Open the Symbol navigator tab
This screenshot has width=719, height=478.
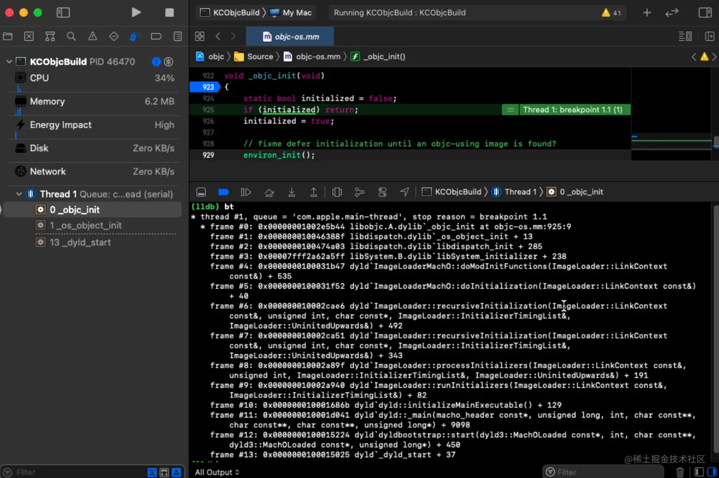pos(50,36)
